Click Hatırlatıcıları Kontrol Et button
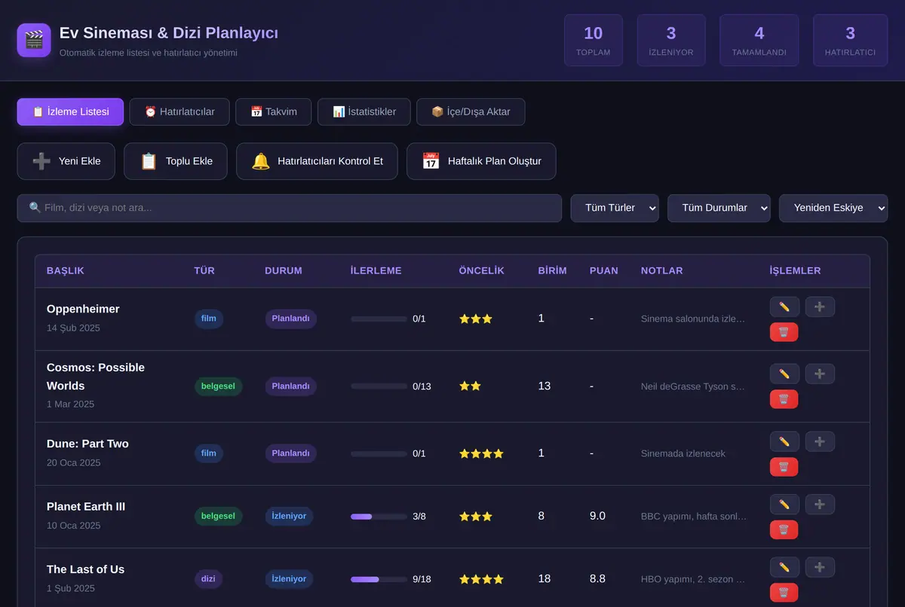 click(317, 161)
